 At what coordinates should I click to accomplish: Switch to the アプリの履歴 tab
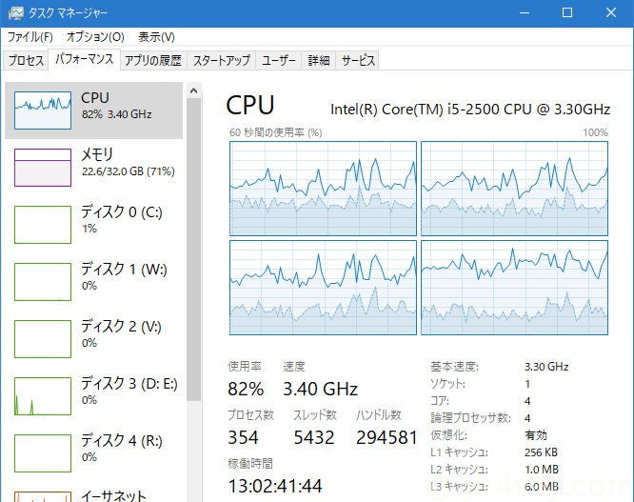(153, 60)
